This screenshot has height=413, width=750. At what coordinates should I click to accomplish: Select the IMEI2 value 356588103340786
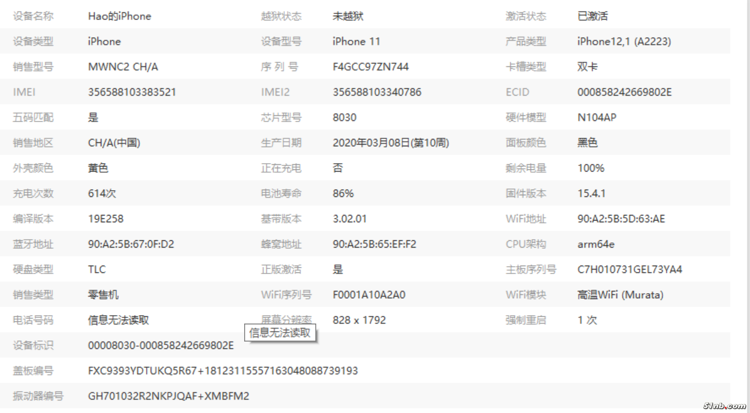376,92
